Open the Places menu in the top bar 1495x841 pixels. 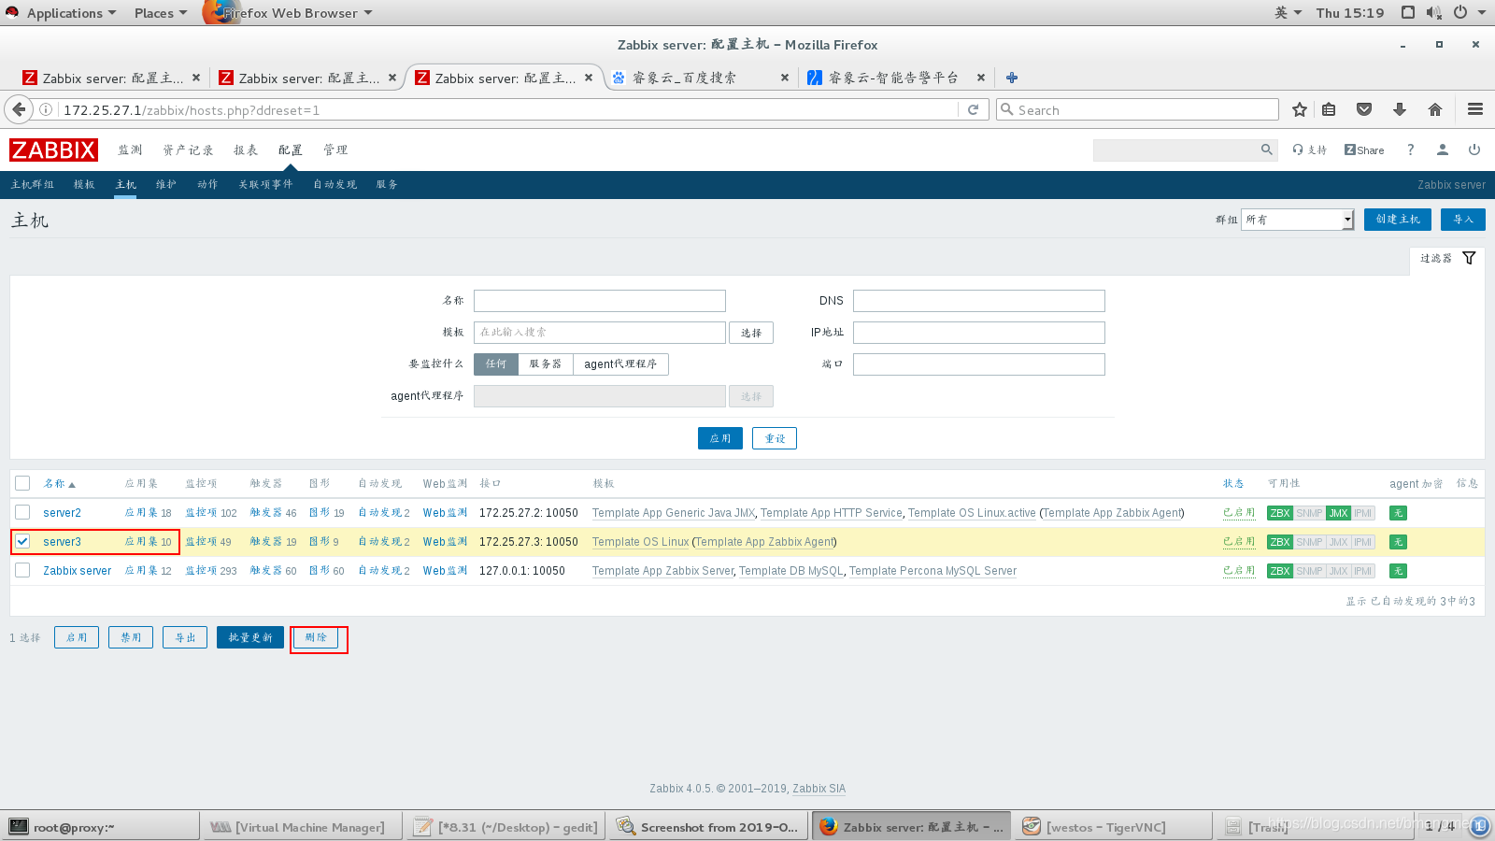(x=160, y=12)
